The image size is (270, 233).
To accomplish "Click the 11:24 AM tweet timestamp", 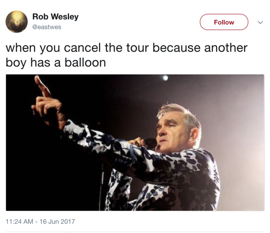I will click(x=19, y=221).
